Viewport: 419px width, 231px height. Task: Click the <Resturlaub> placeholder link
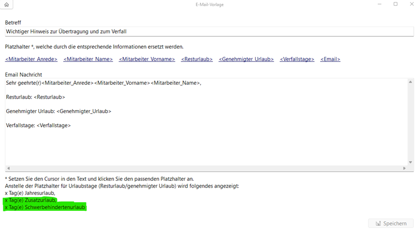click(x=197, y=59)
